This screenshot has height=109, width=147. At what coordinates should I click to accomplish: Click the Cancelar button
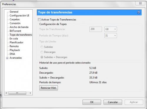point(113,102)
